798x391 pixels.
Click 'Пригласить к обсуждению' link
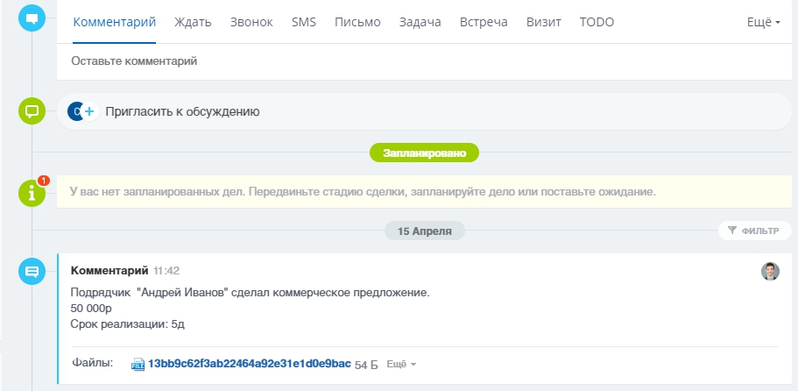pyautogui.click(x=182, y=111)
